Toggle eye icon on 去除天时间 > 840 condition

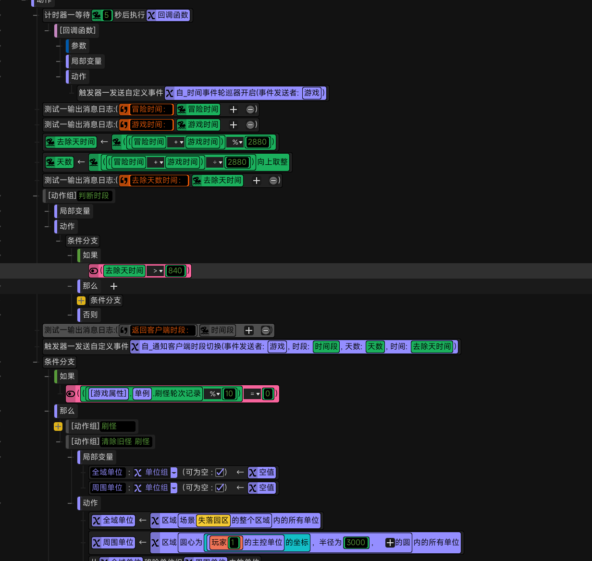click(x=94, y=271)
